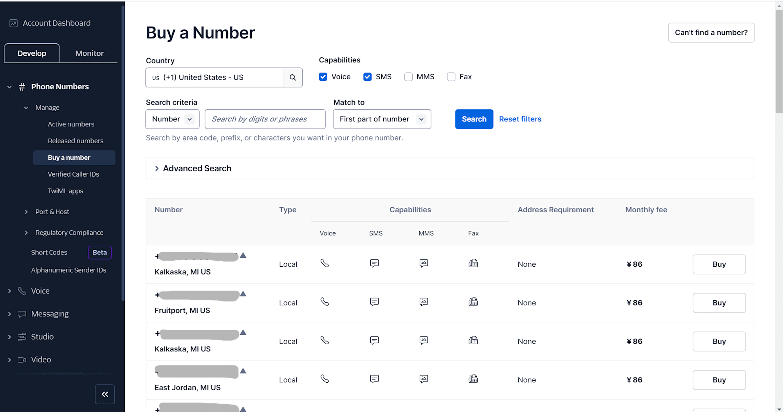The image size is (783, 412).
Task: Click voice icon in East Jordan row
Action: pos(325,379)
